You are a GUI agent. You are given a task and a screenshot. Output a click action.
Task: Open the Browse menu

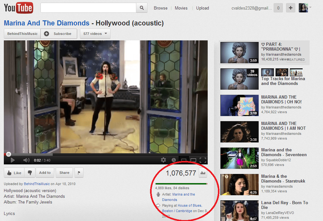[x=161, y=8]
